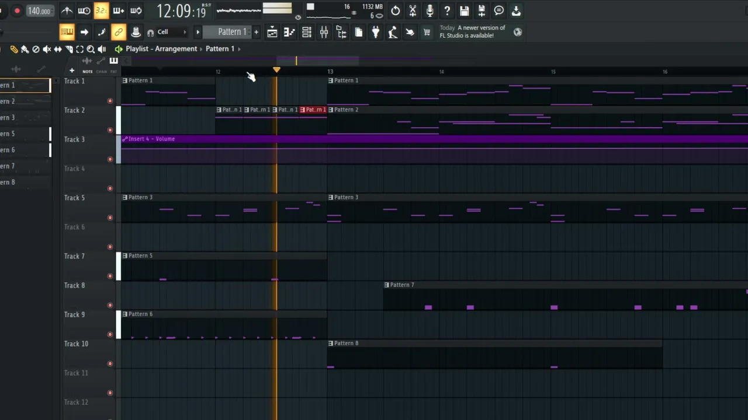This screenshot has width=748, height=420.
Task: Click the export audio floppy-waveform icon
Action: click(482, 10)
